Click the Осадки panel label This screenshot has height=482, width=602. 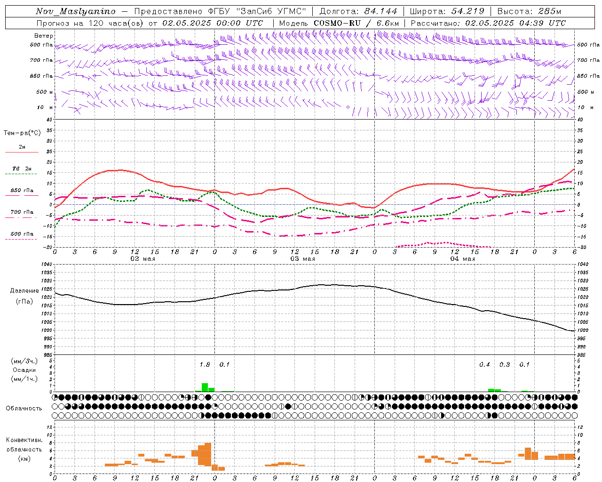pyautogui.click(x=24, y=370)
